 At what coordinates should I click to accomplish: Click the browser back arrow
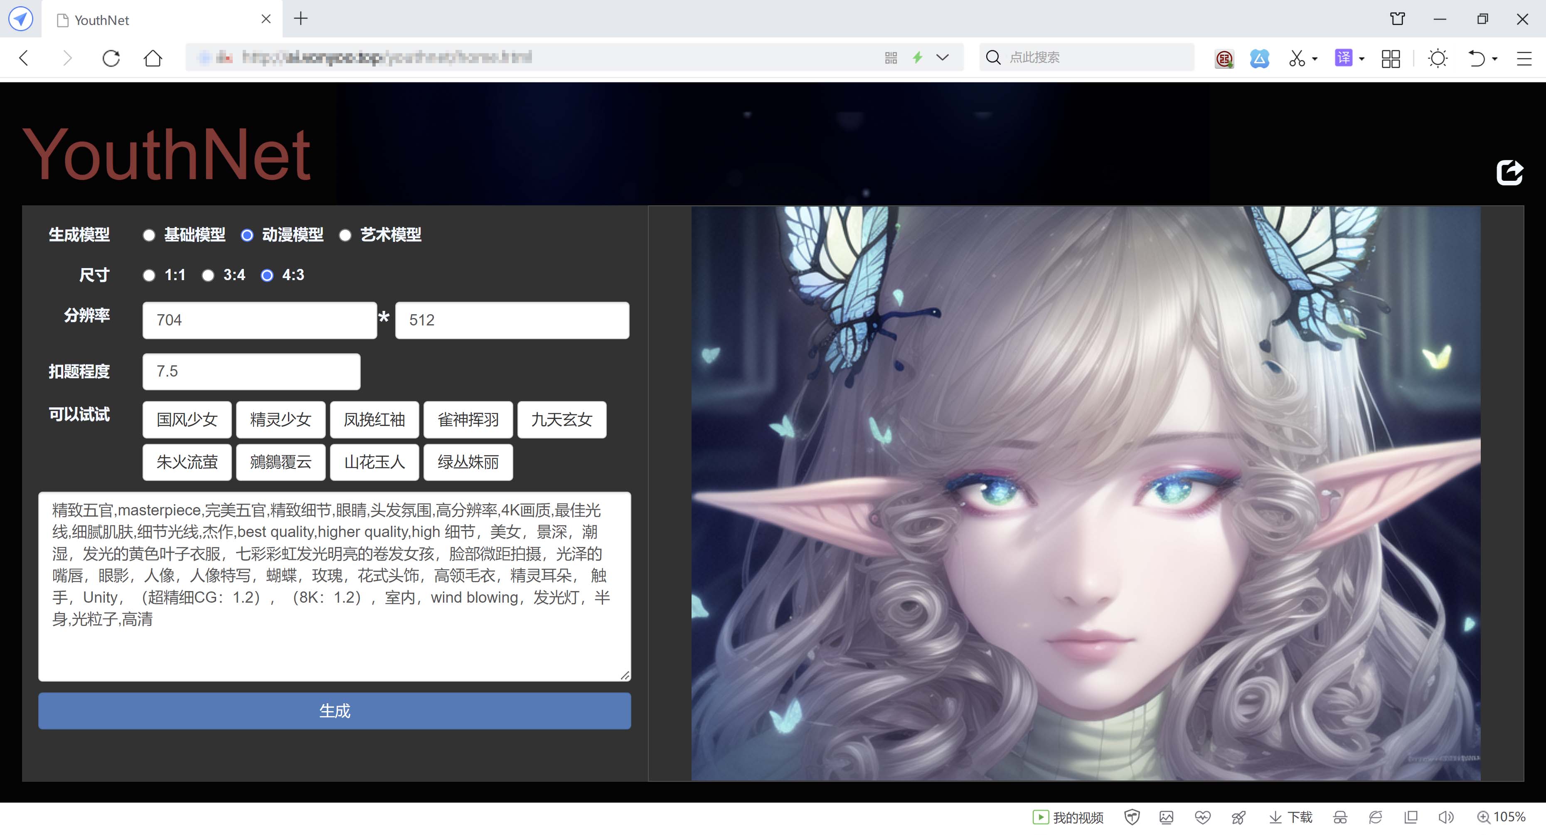coord(24,58)
